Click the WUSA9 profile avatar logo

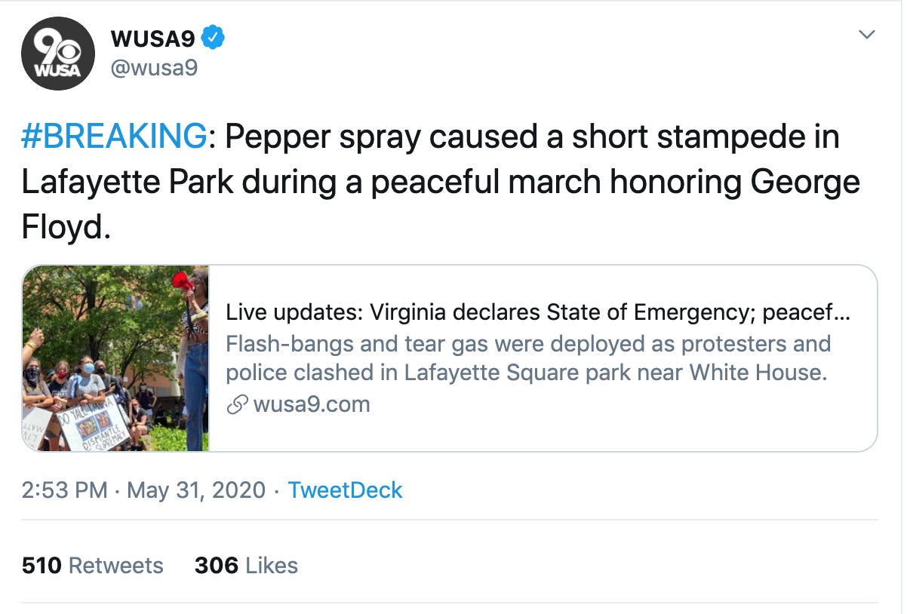point(58,54)
